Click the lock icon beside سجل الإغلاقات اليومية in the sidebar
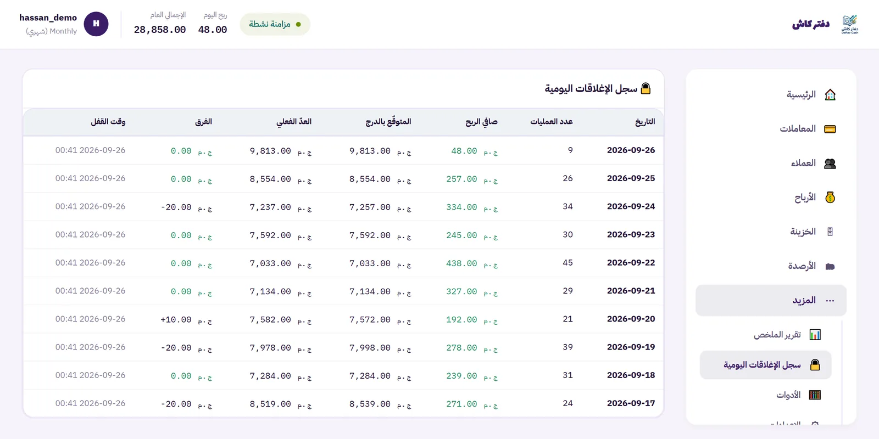Screen dimensions: 879x439 tap(815, 365)
